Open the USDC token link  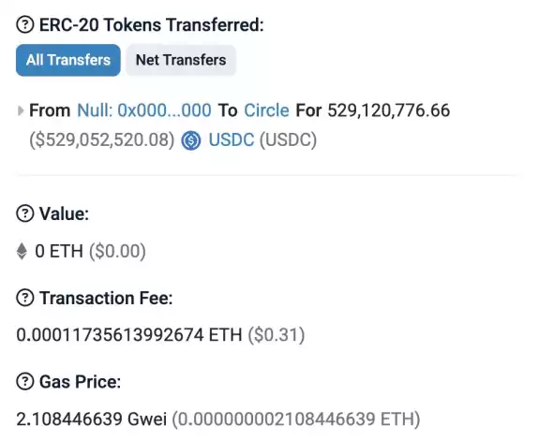click(232, 140)
